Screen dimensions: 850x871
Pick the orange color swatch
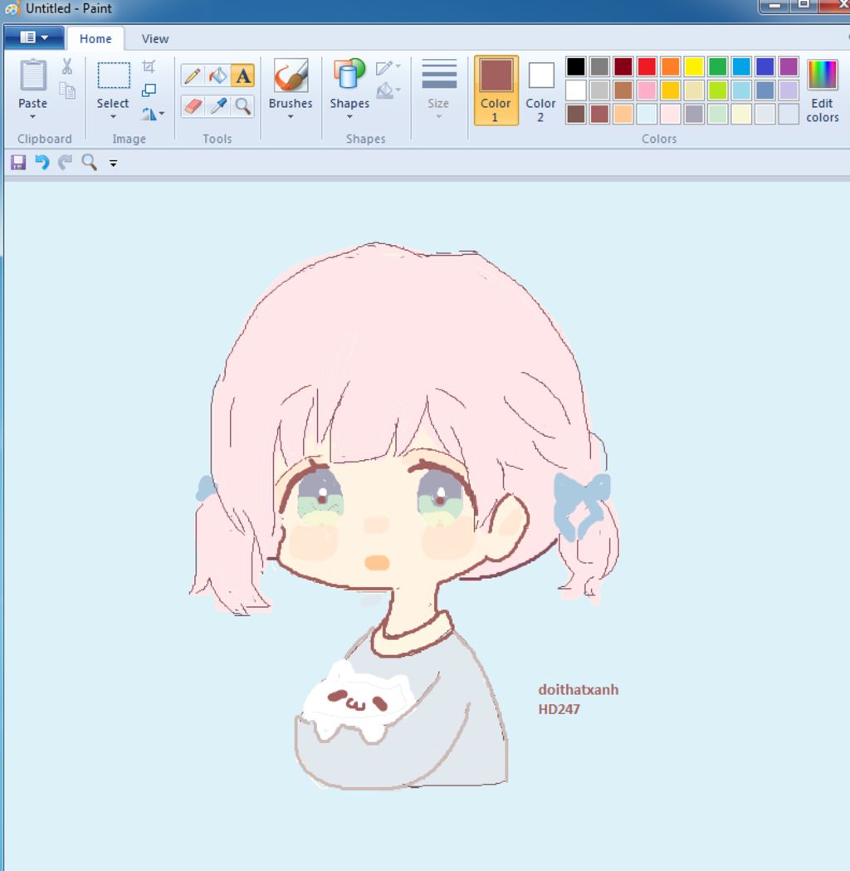[670, 66]
